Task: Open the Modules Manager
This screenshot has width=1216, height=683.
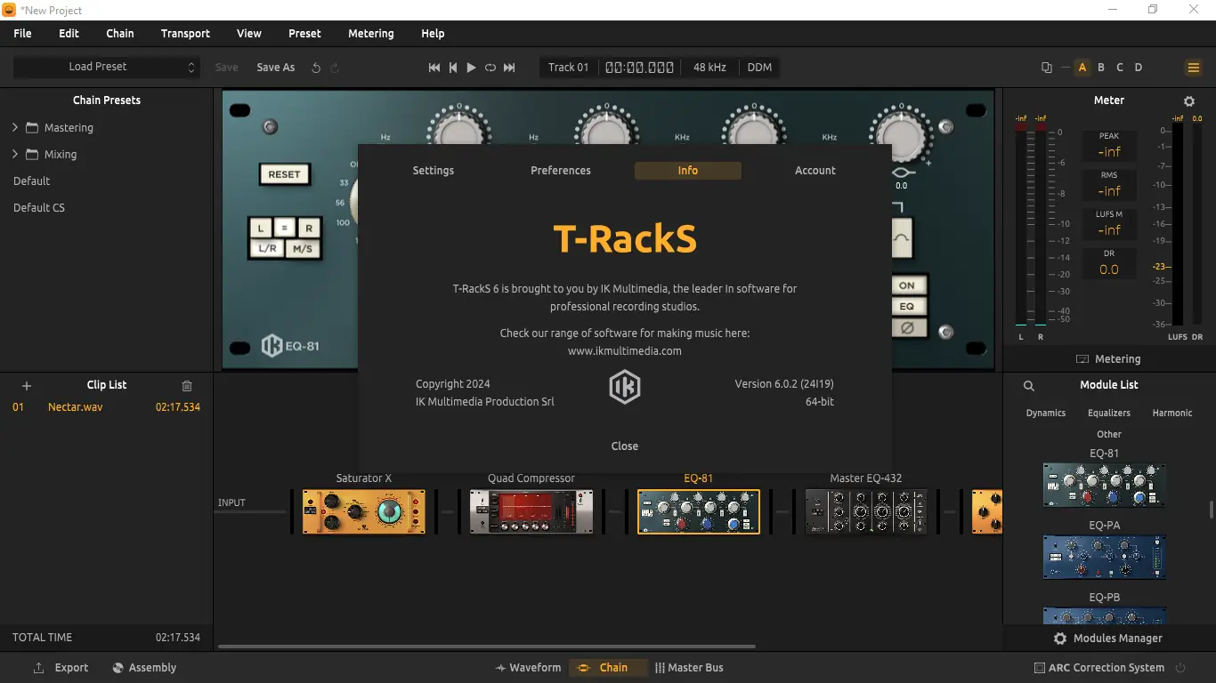Action: (x=1107, y=638)
